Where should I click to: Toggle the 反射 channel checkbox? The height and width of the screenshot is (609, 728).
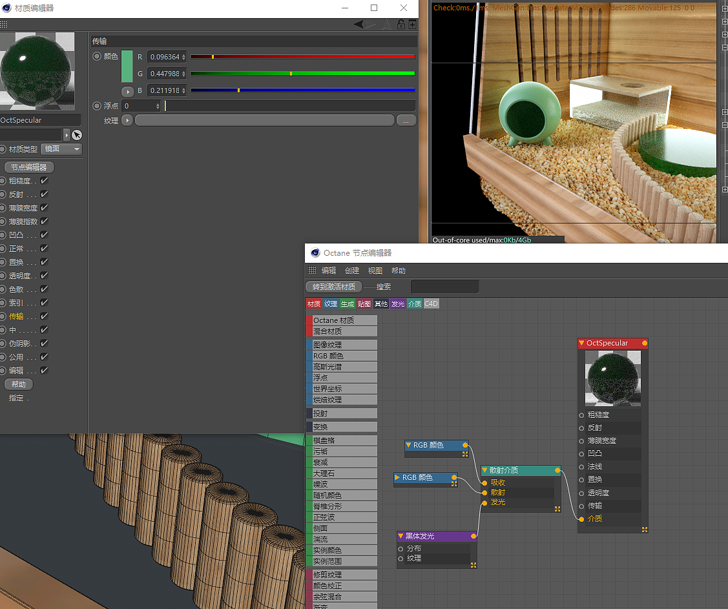tap(44, 194)
